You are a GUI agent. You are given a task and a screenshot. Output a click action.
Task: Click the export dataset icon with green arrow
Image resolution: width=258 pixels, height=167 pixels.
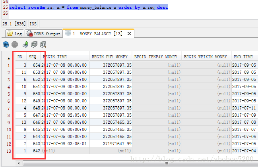coord(25,44)
